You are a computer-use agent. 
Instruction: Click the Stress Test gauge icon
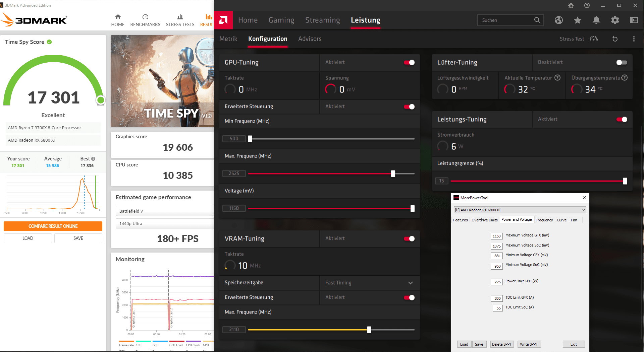594,39
